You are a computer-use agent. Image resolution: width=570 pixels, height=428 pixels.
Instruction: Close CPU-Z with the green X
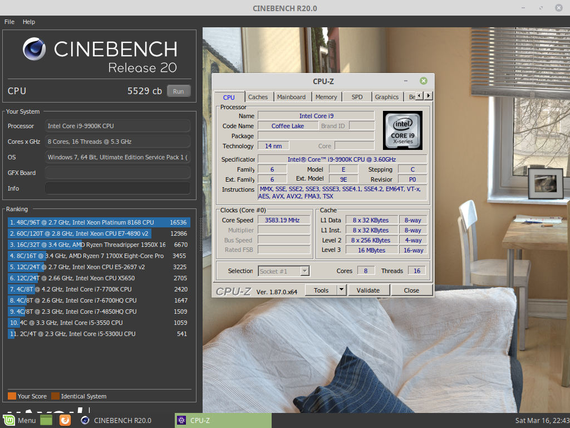tap(424, 81)
